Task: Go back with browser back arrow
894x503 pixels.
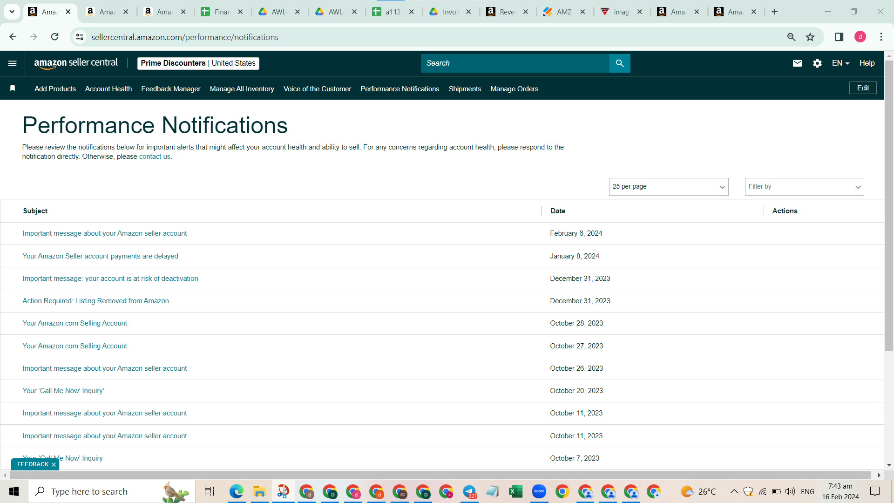Action: click(13, 37)
